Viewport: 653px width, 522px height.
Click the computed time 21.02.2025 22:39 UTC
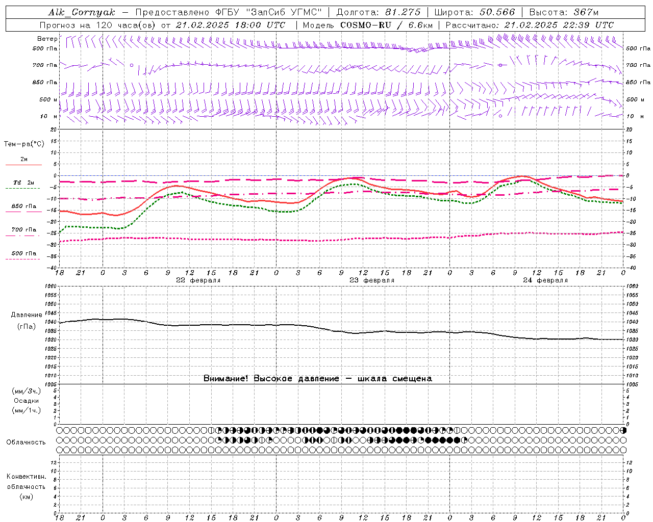[559, 24]
